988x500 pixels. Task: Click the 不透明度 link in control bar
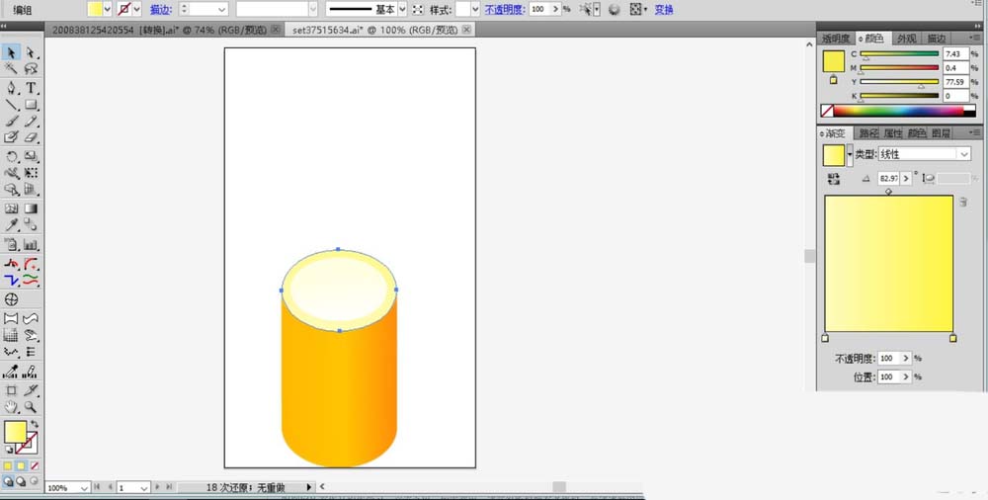coord(504,9)
